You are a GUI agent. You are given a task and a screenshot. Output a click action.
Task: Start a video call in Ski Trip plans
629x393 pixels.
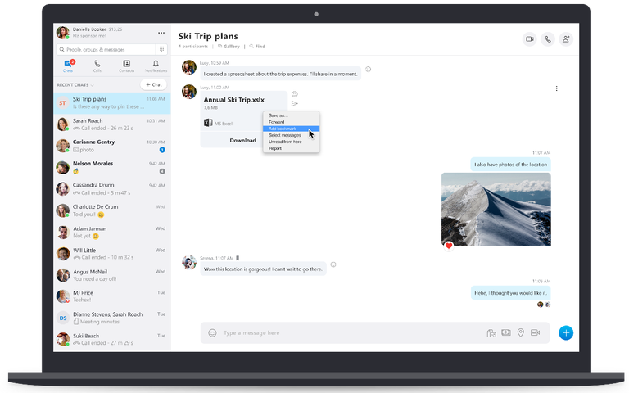[529, 38]
